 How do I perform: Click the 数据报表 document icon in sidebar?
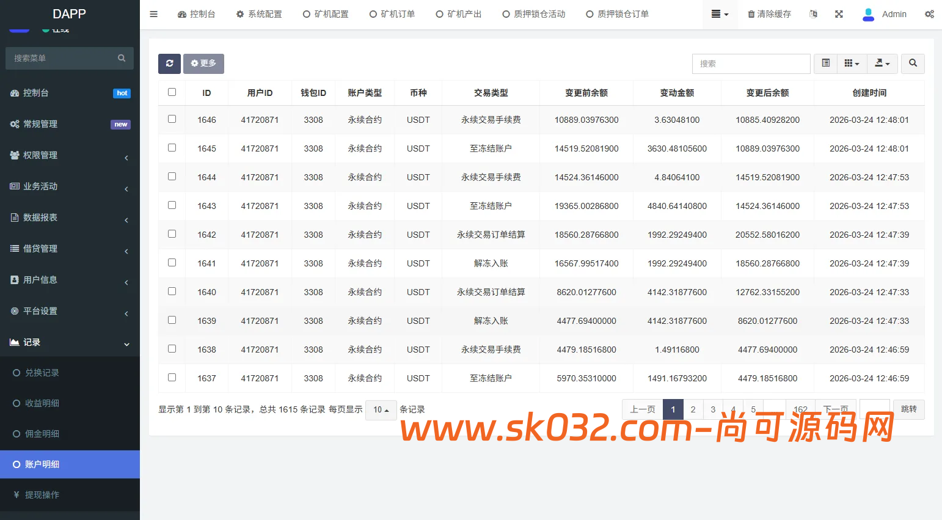[15, 218]
